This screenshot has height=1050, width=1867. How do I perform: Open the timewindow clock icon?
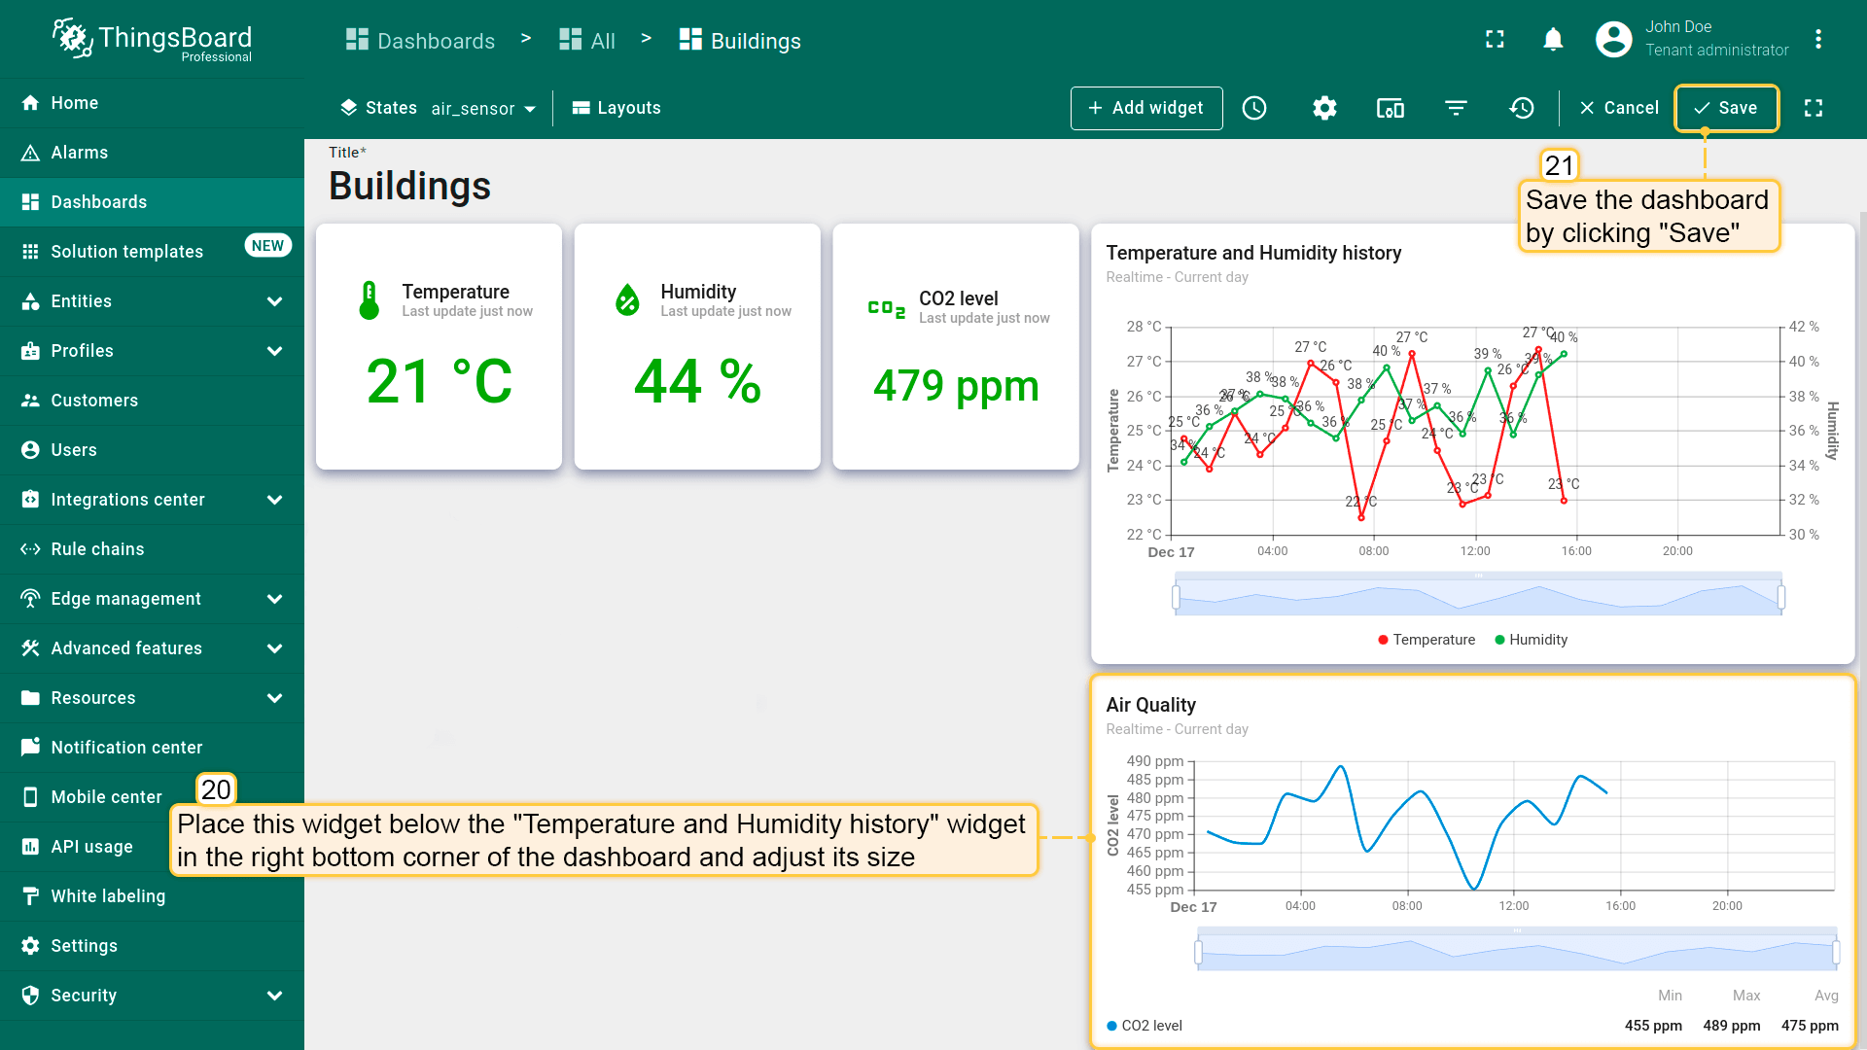click(x=1254, y=108)
